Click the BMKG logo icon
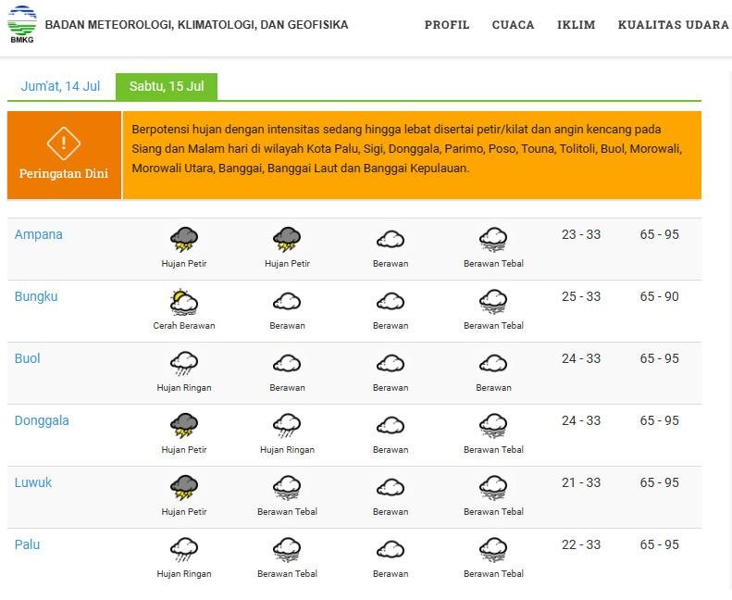This screenshot has height=600, width=732. tap(22, 25)
